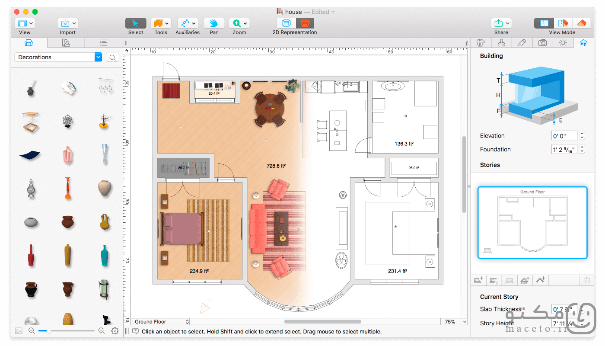
Task: Open the Decorations category dropdown
Action: [x=58, y=57]
